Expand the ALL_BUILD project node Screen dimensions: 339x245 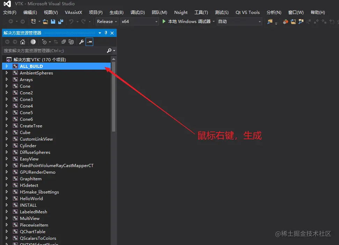[x=7, y=66]
